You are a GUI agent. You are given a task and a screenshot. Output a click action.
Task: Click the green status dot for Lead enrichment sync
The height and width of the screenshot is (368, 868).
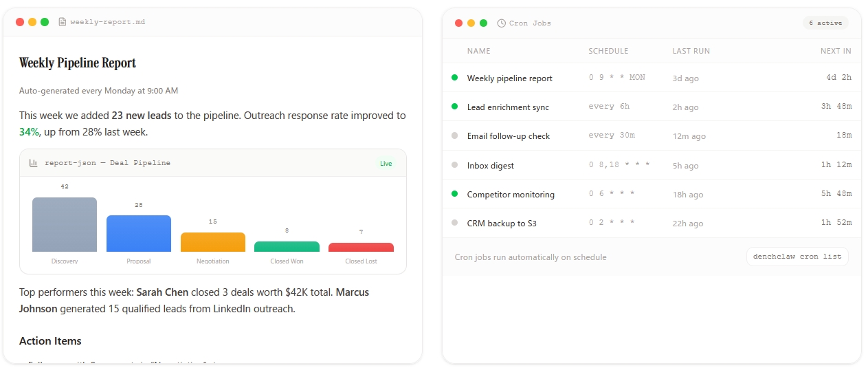(x=454, y=107)
